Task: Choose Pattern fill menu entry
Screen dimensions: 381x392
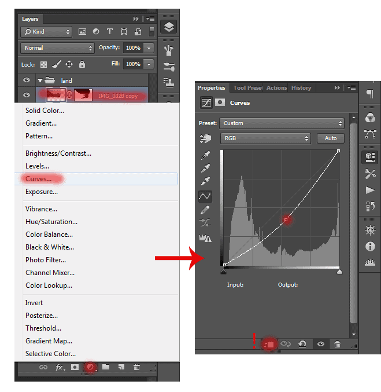Action: [x=39, y=136]
